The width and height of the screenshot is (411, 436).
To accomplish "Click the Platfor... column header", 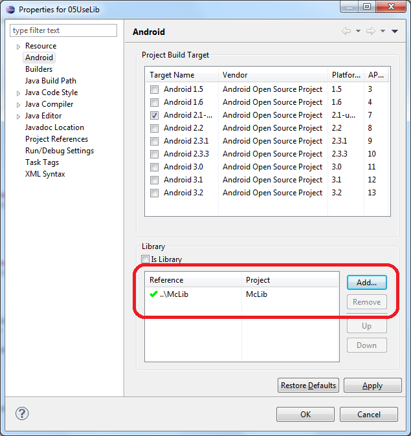I will click(346, 75).
